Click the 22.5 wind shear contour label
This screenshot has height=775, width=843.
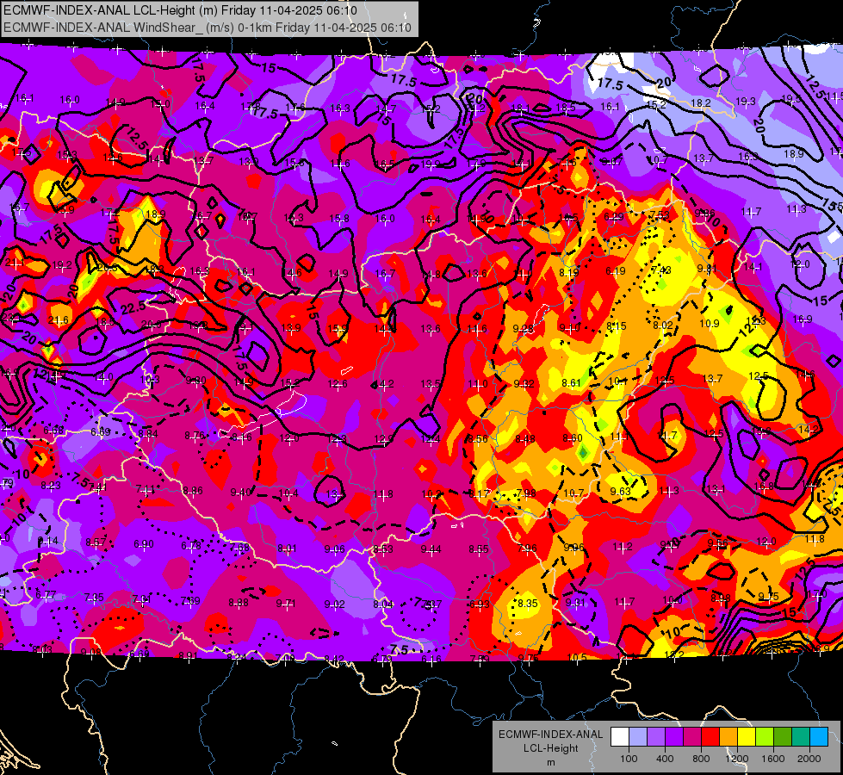(133, 307)
